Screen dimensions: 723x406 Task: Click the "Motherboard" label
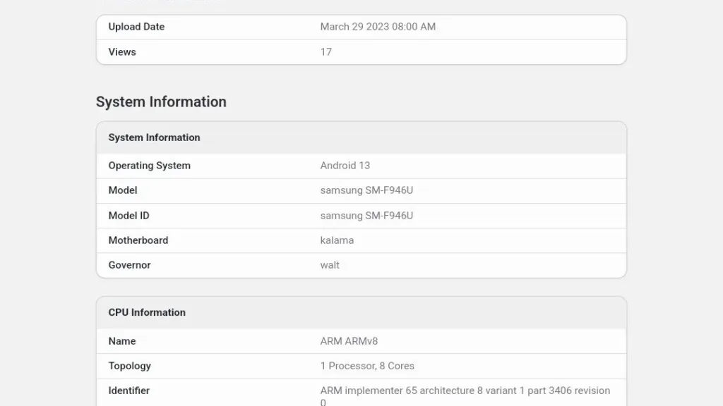pos(138,240)
